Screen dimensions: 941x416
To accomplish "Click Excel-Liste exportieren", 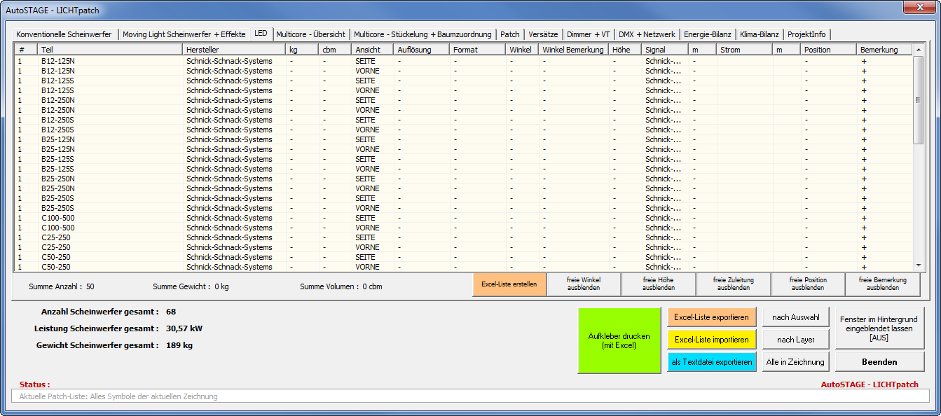I will [x=711, y=317].
